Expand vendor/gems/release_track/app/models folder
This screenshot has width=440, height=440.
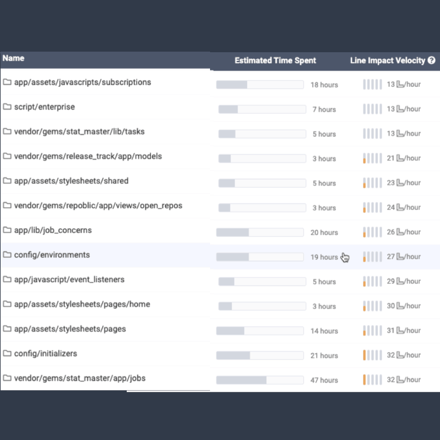tap(87, 156)
